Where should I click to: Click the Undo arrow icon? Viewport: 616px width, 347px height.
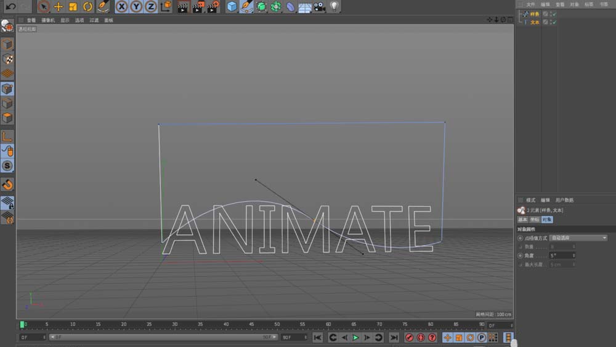pyautogui.click(x=10, y=7)
